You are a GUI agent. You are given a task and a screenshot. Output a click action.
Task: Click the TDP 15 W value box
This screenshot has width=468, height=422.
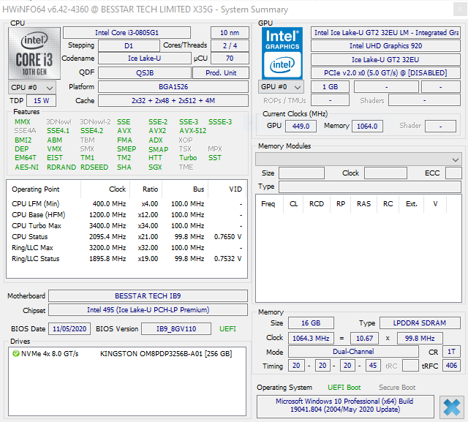pyautogui.click(x=42, y=101)
